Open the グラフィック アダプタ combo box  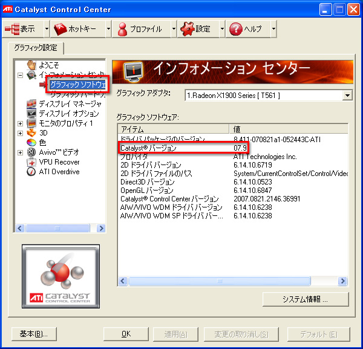269,96
